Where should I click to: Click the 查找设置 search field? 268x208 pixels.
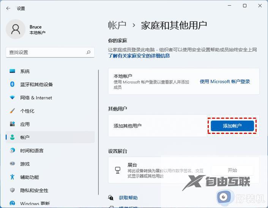(50, 53)
